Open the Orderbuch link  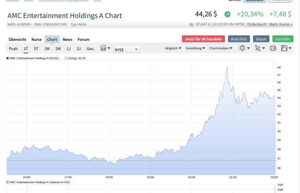click(257, 24)
